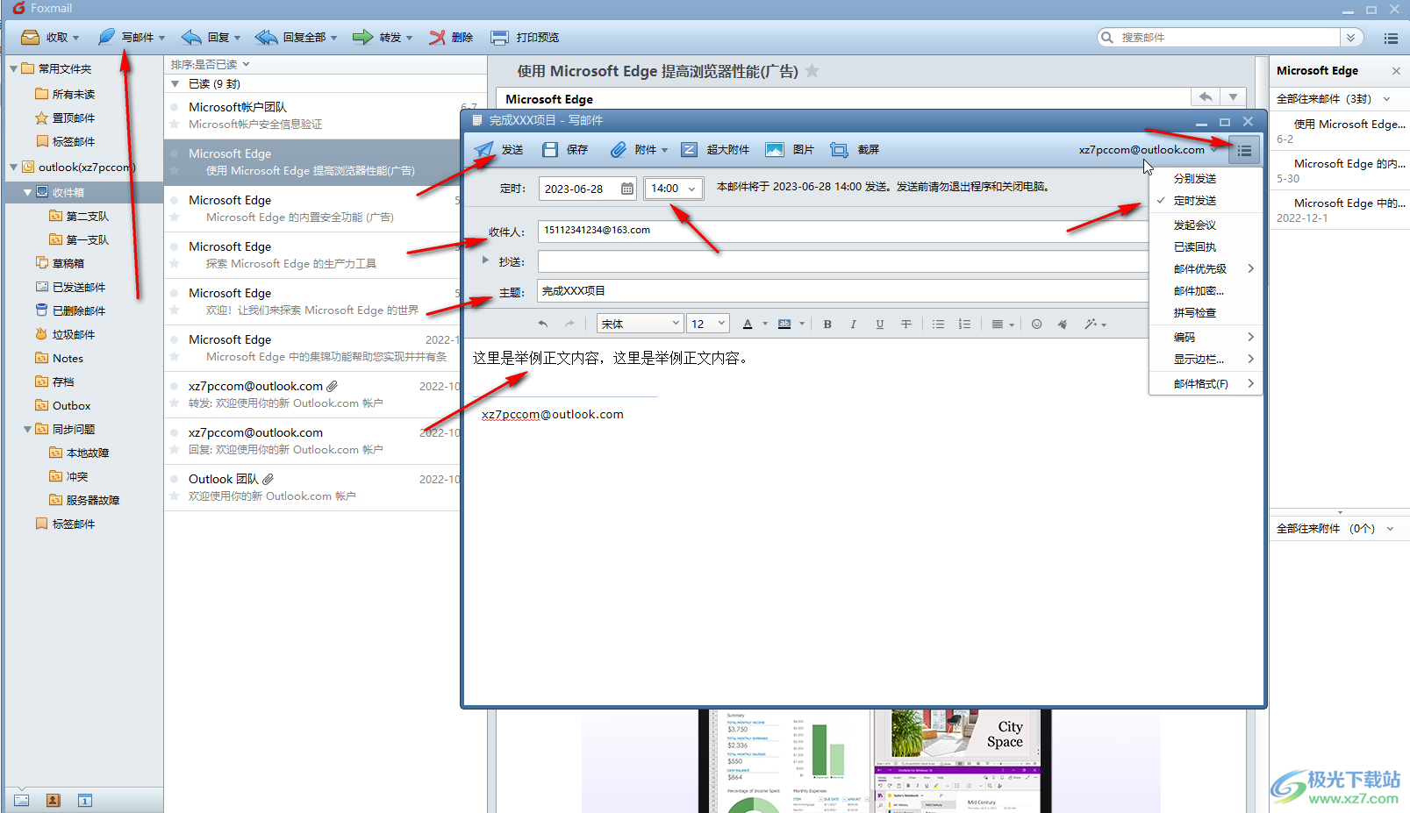Open the text alignment dropdown
The image size is (1410, 813).
pos(1002,324)
